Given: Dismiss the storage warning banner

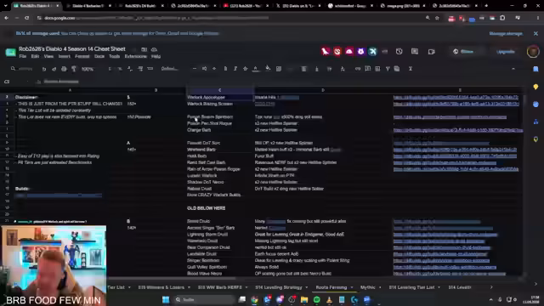Looking at the screenshot, I should pyautogui.click(x=535, y=34).
